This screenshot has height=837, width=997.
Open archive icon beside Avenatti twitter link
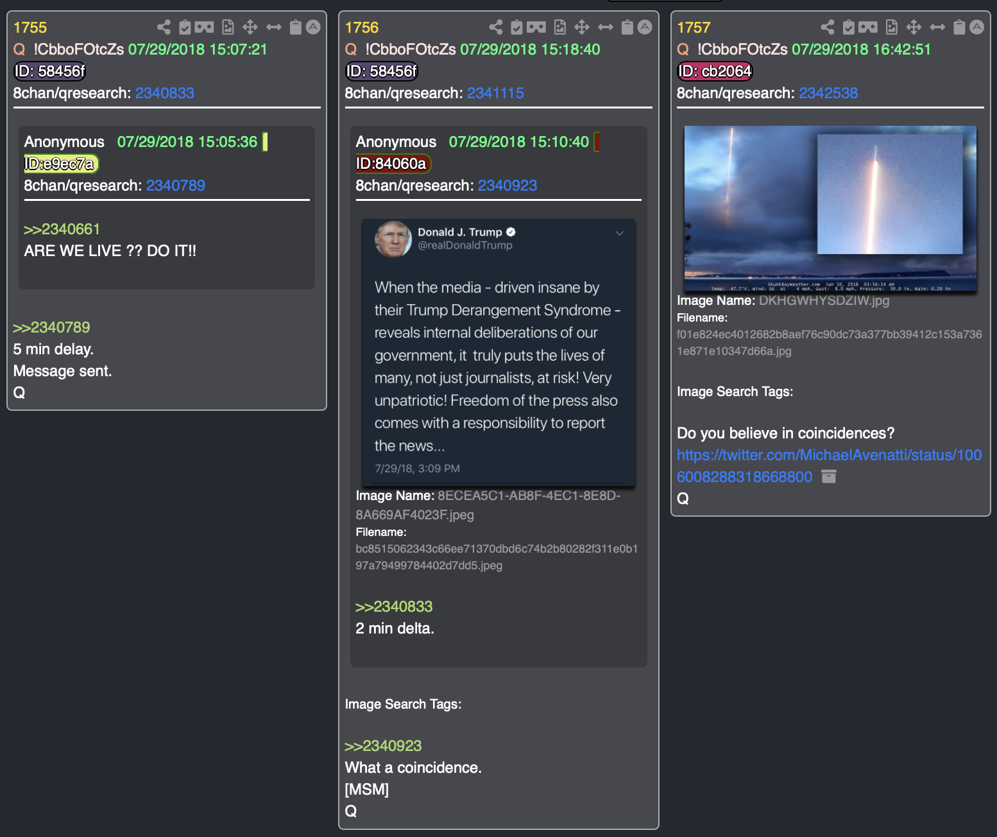click(829, 476)
